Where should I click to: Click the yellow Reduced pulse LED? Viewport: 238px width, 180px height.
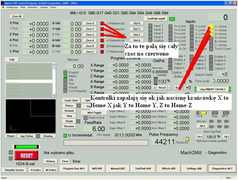pos(187,139)
